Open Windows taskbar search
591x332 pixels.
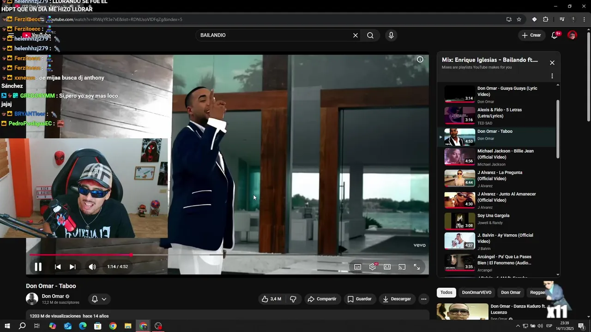pyautogui.click(x=22, y=326)
